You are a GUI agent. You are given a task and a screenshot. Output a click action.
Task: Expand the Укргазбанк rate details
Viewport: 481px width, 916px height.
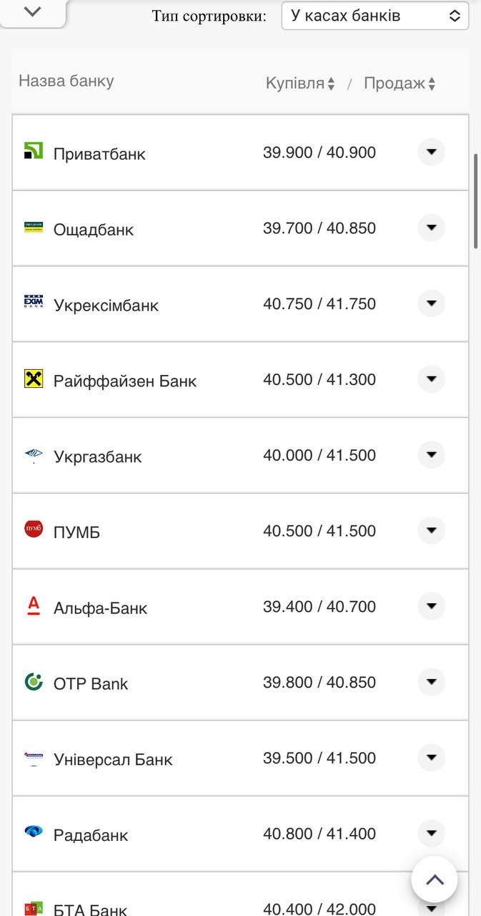pyautogui.click(x=431, y=454)
